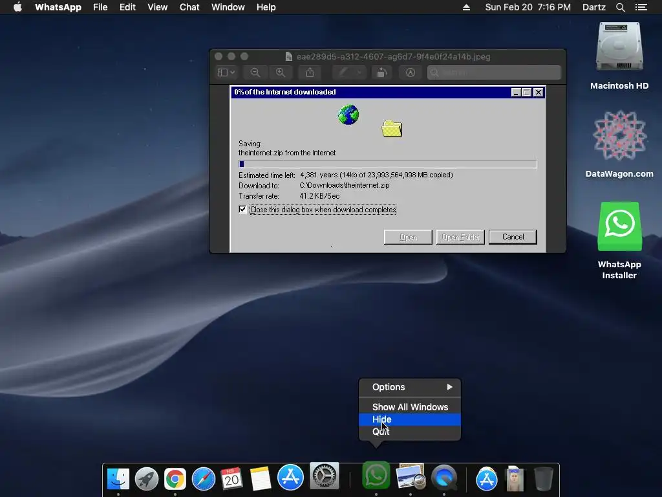Open the Window menu

click(x=228, y=7)
